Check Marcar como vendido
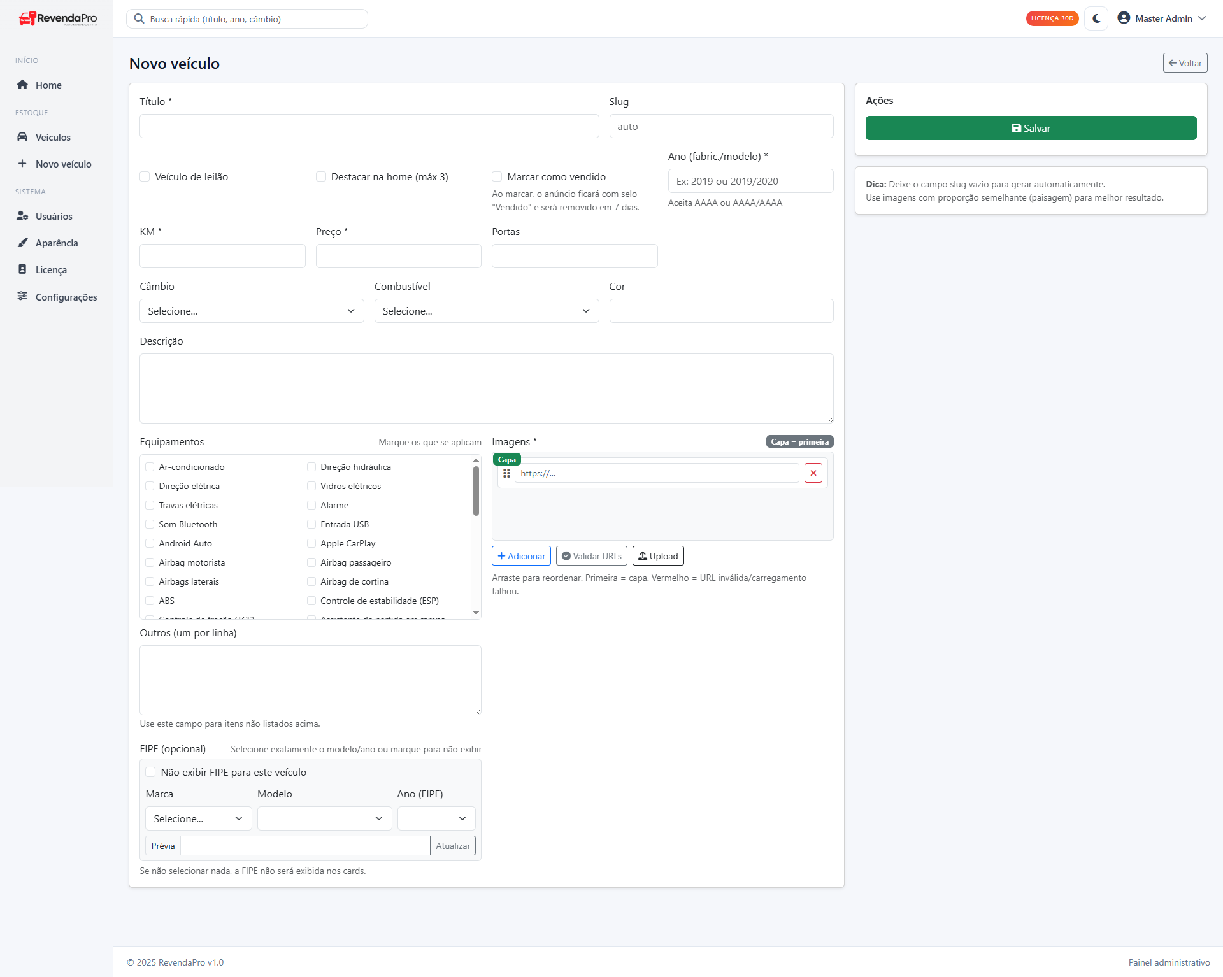This screenshot has height=977, width=1223. click(x=497, y=177)
